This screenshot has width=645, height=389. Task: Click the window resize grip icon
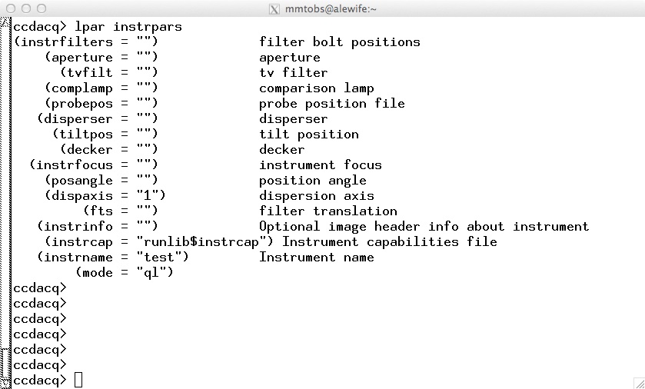(640, 384)
